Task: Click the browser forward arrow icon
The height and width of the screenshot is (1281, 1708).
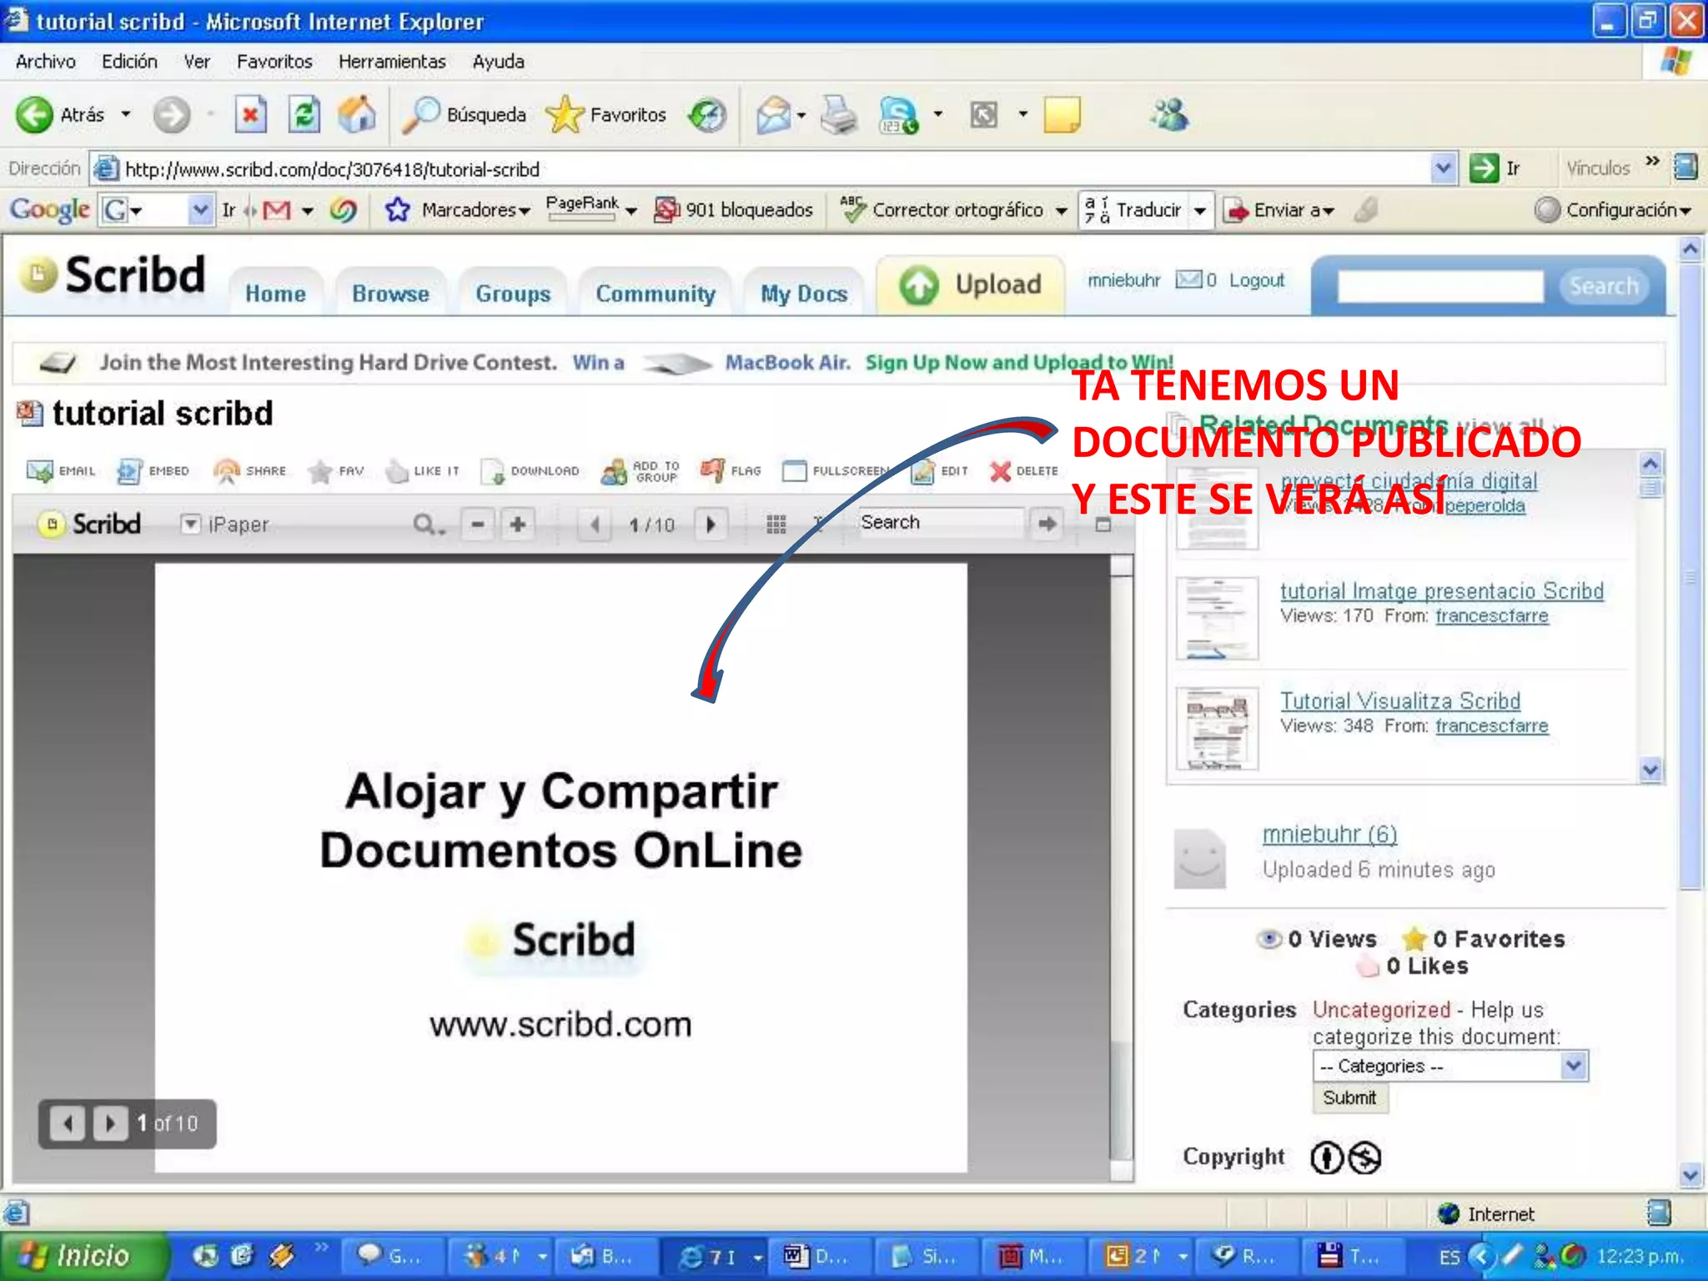Action: point(172,115)
